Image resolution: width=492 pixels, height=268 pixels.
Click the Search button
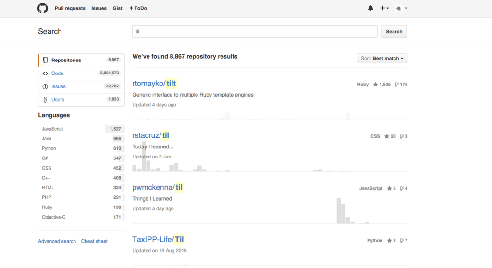pos(394,32)
